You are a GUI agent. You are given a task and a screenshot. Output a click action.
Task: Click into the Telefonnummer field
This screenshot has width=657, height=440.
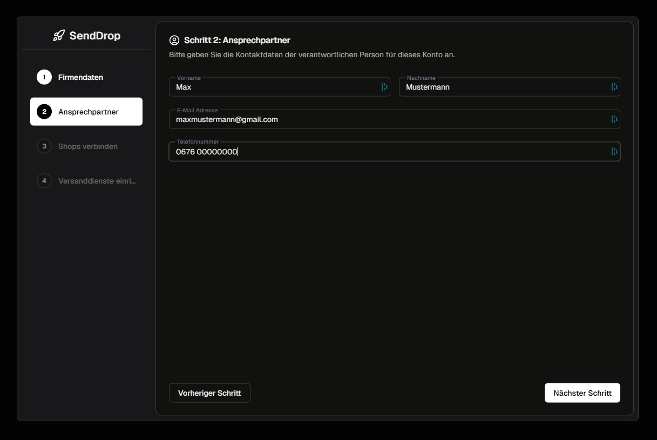tap(395, 152)
